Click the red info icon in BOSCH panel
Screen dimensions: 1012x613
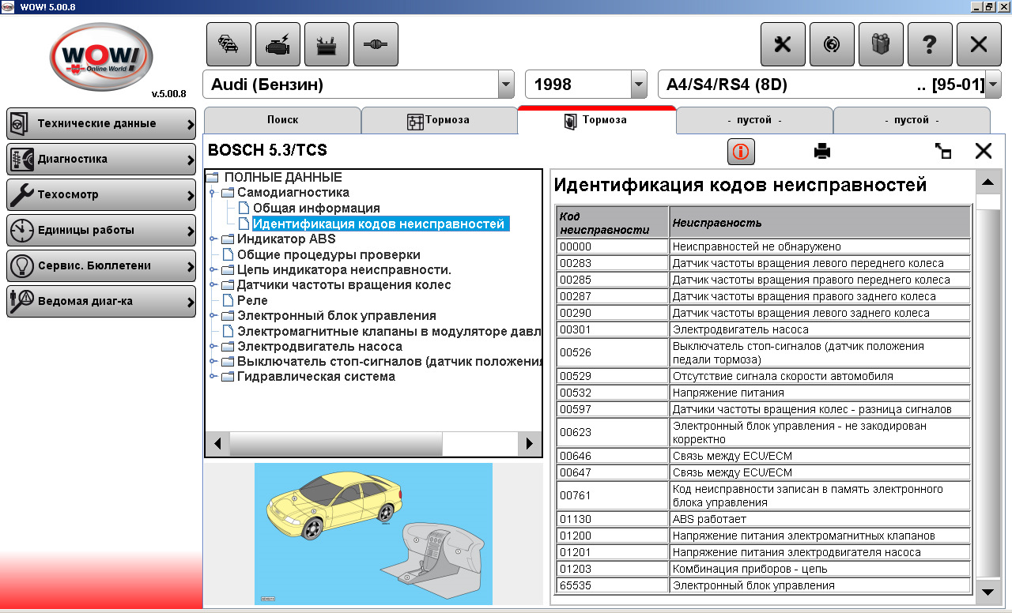741,151
